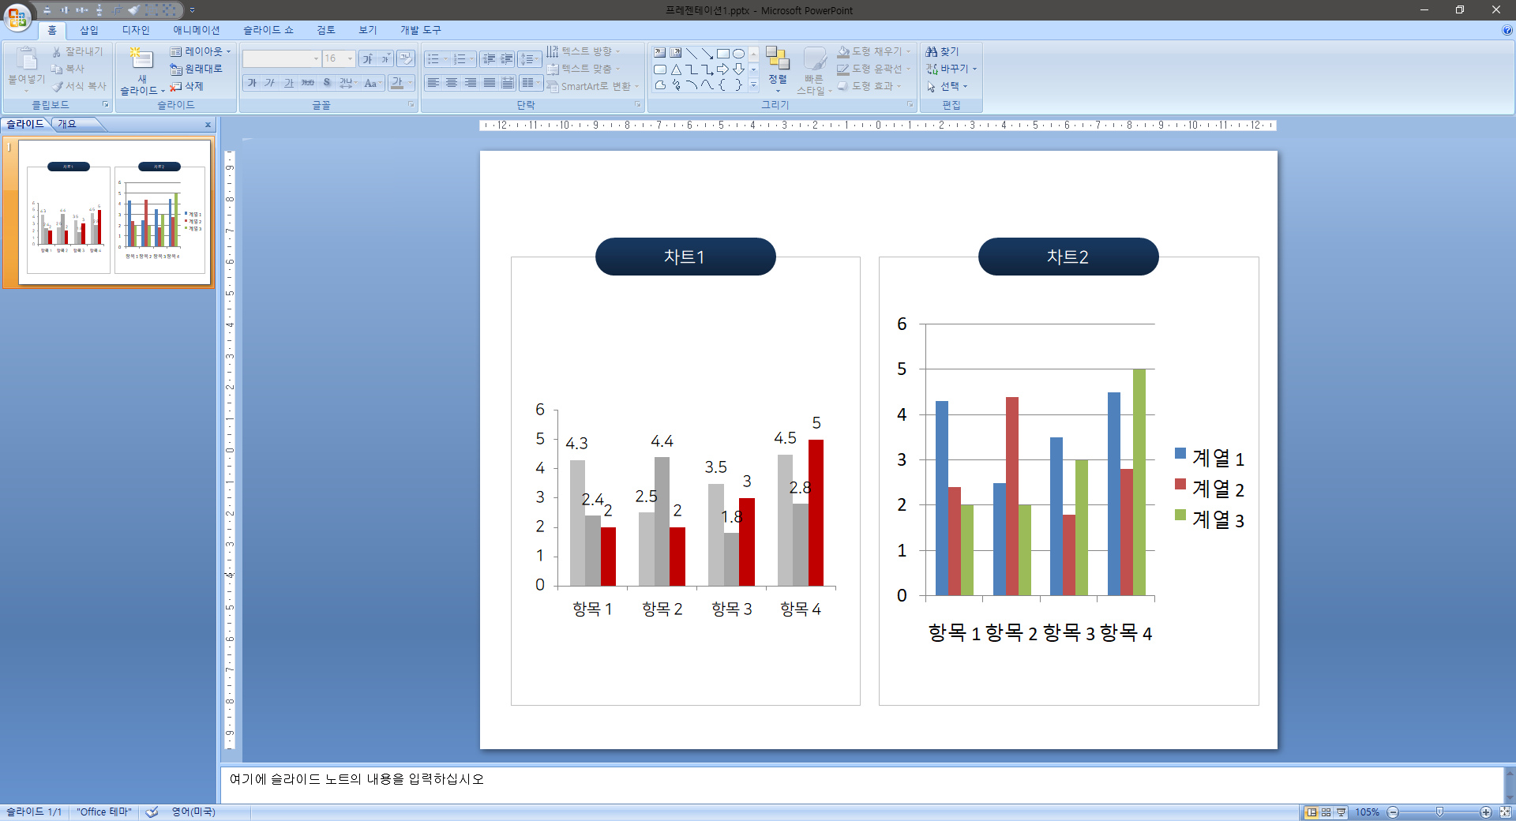Click the Paste (붙여넣기) clipboard icon
The image size is (1516, 821).
[26, 59]
